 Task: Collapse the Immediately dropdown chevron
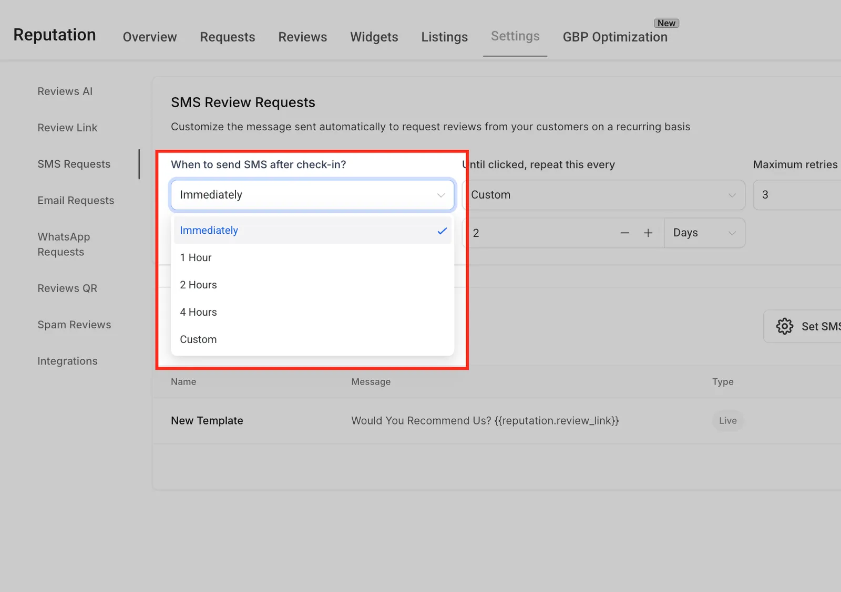pos(441,195)
